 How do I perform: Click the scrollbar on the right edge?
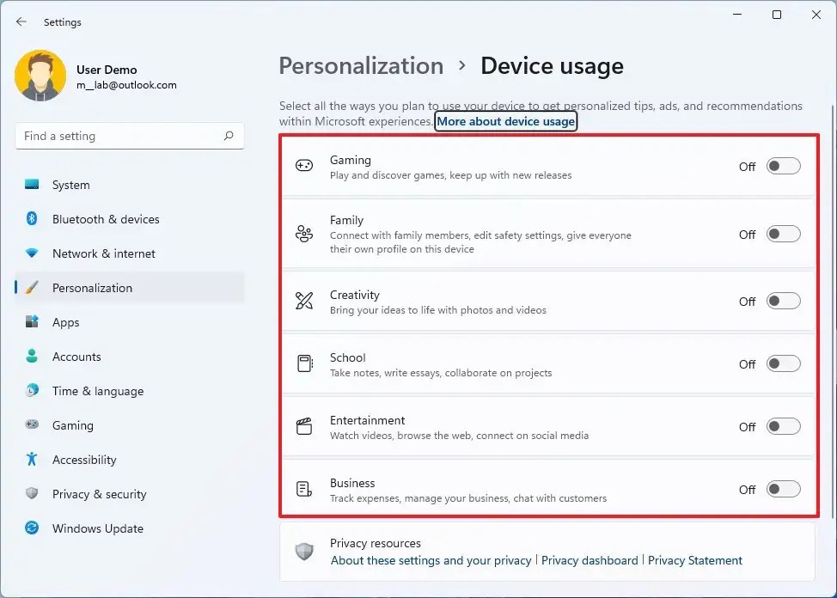coord(830,258)
